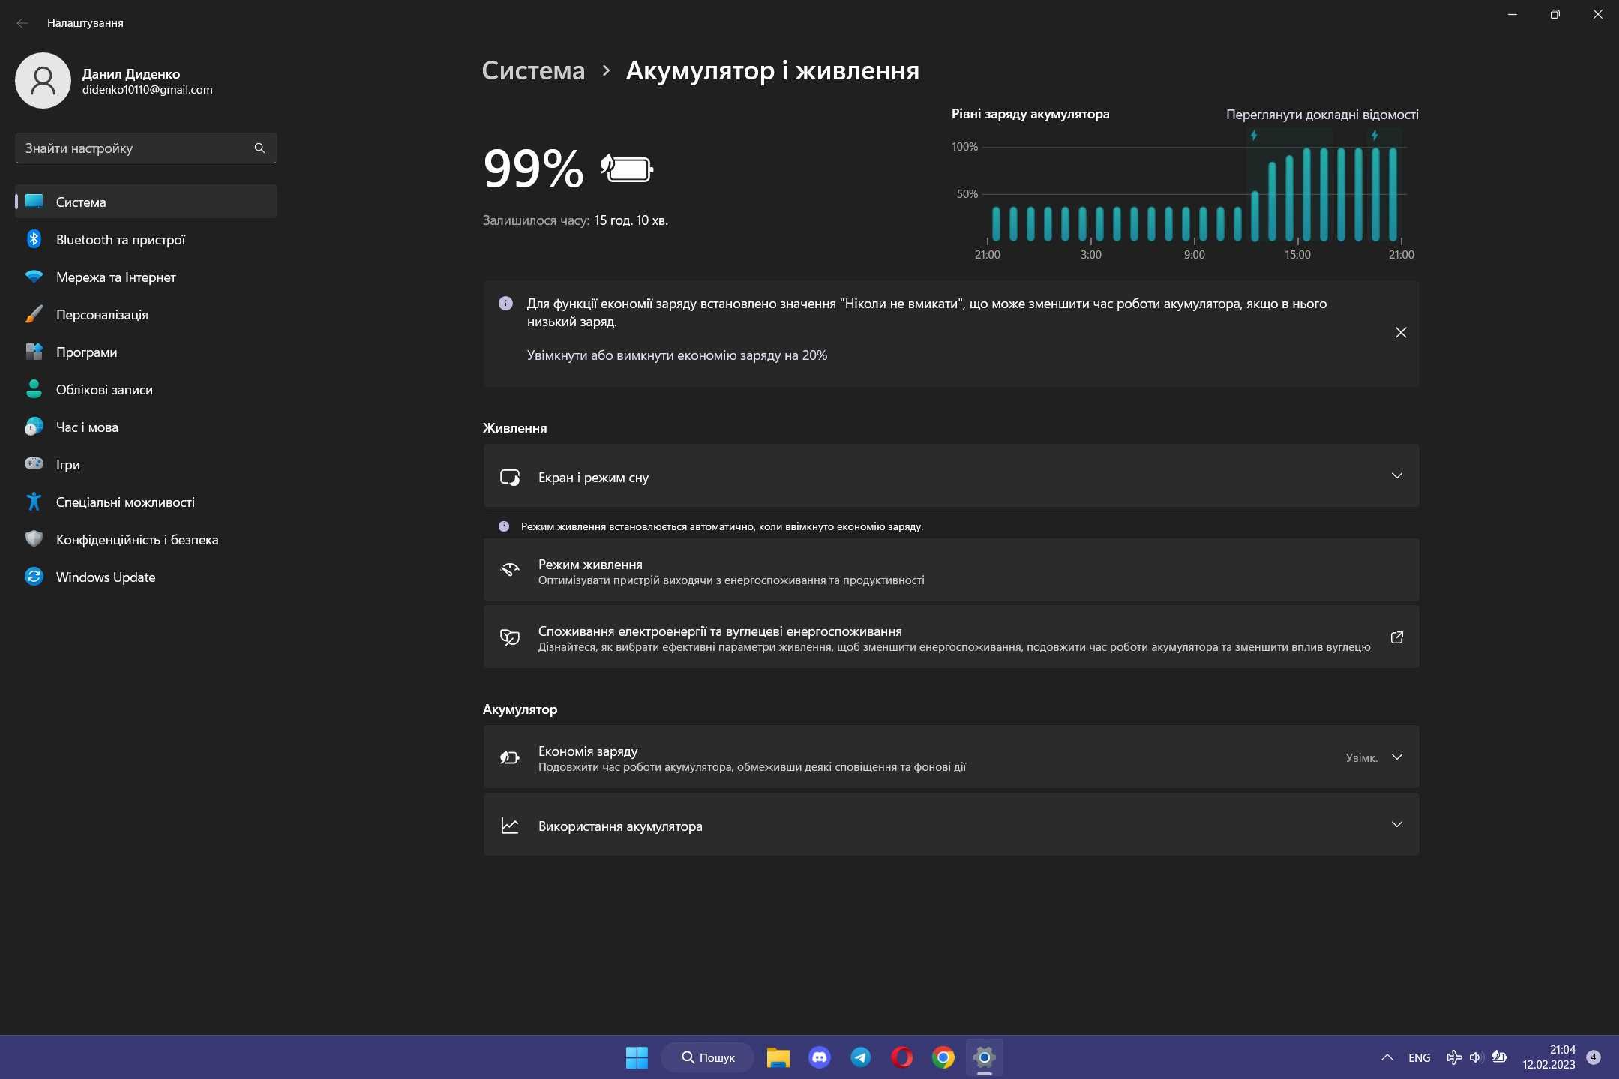Click Система breadcrumb link
The width and height of the screenshot is (1619, 1079).
click(x=533, y=70)
